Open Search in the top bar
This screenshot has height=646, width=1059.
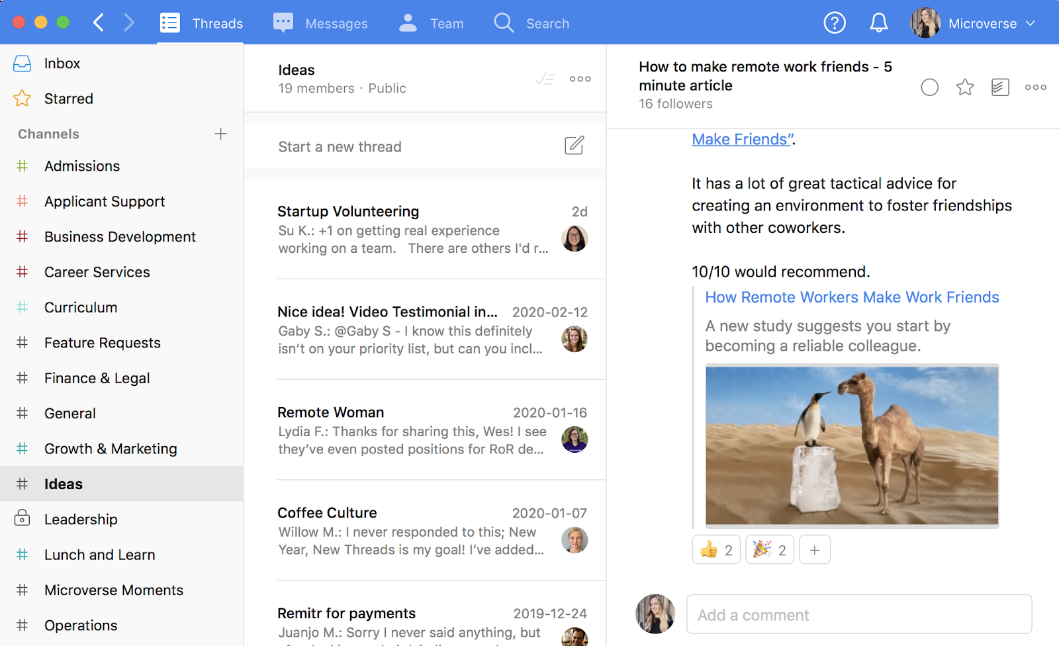click(x=531, y=23)
